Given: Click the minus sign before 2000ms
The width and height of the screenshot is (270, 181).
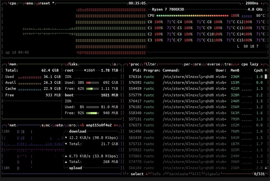Looking at the screenshot, I should pos(242,3).
